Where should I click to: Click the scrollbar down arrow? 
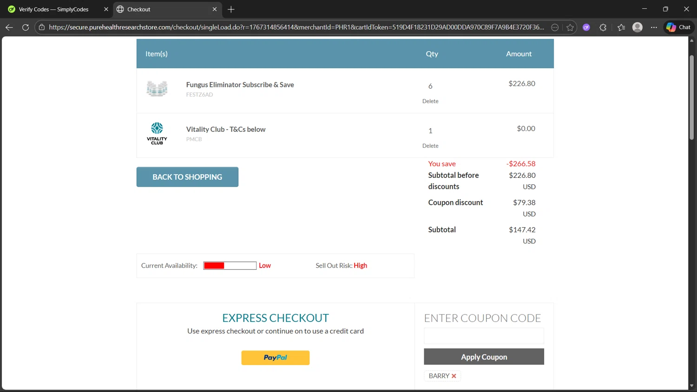(691, 385)
